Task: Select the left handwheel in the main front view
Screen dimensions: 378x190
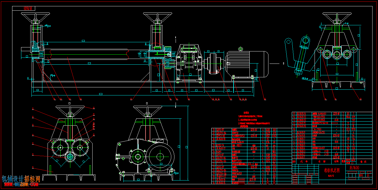Action: [x=35, y=17]
